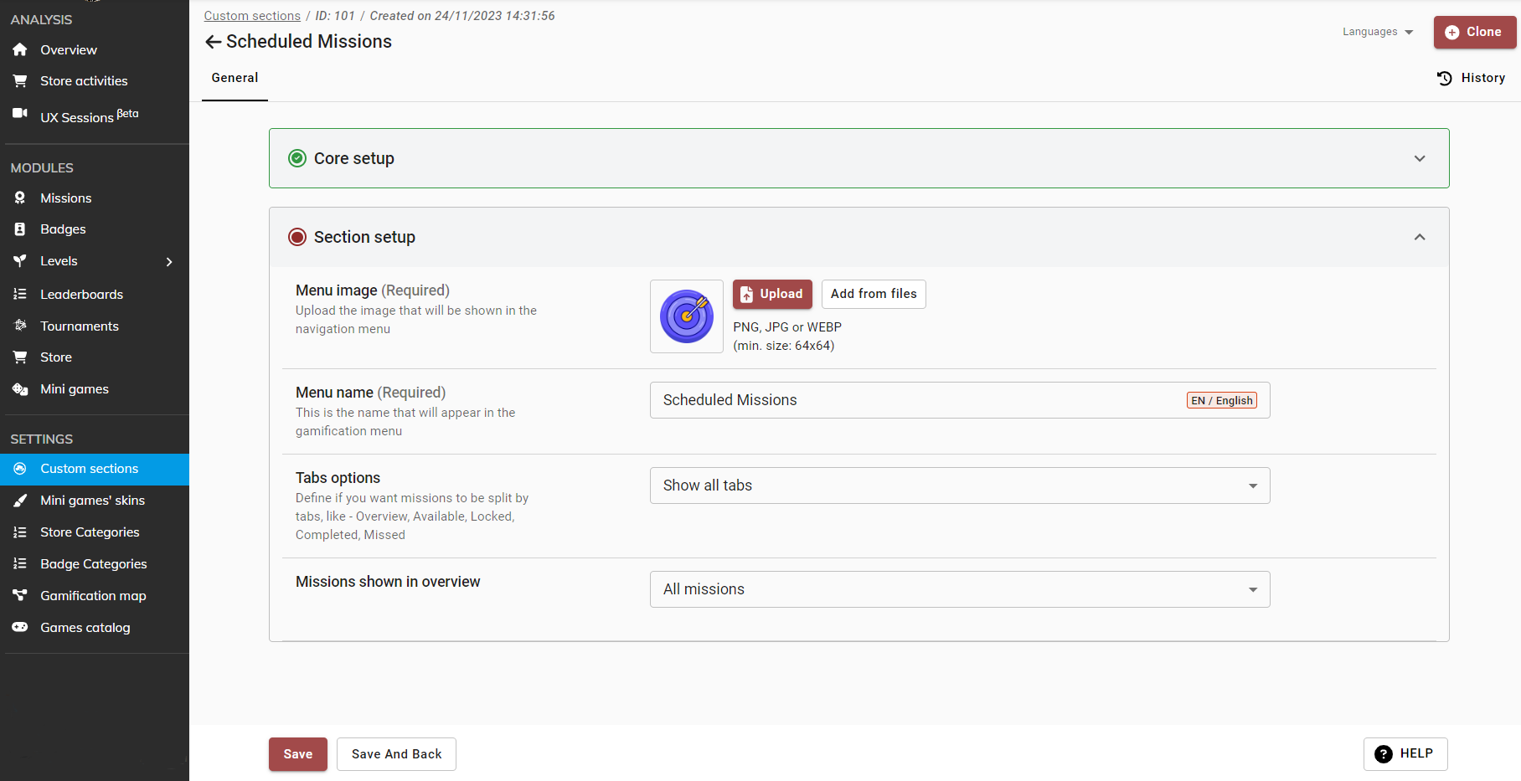
Task: Click the Mini games icon
Action: pyautogui.click(x=20, y=389)
